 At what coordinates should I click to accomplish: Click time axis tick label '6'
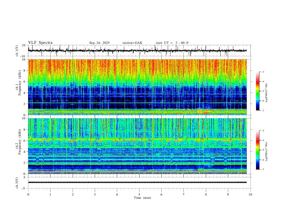(162, 194)
